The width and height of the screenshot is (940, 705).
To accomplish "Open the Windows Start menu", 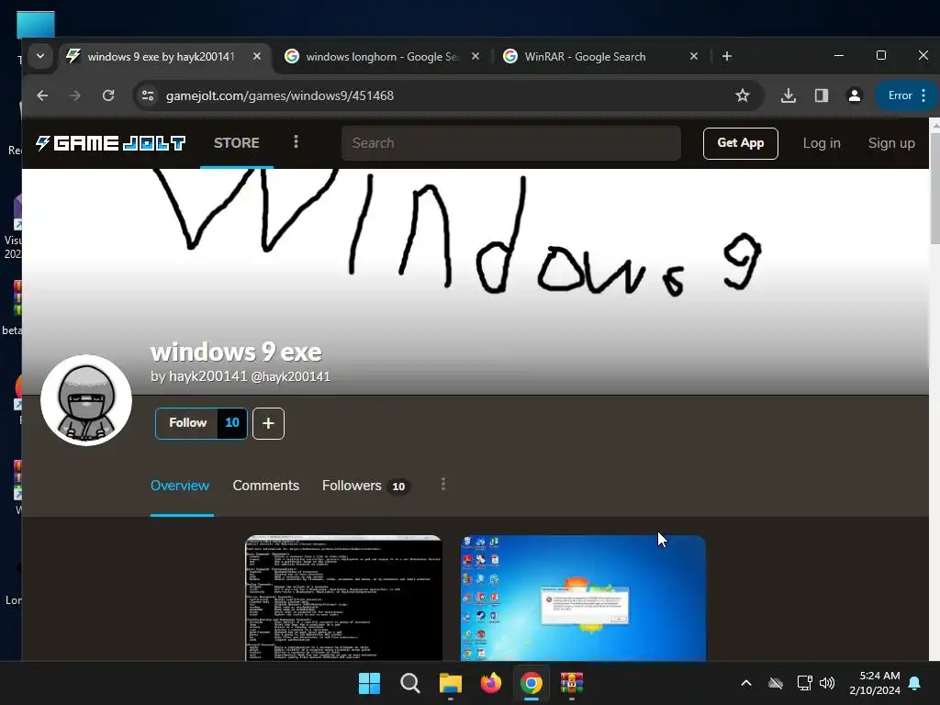I will [x=369, y=683].
